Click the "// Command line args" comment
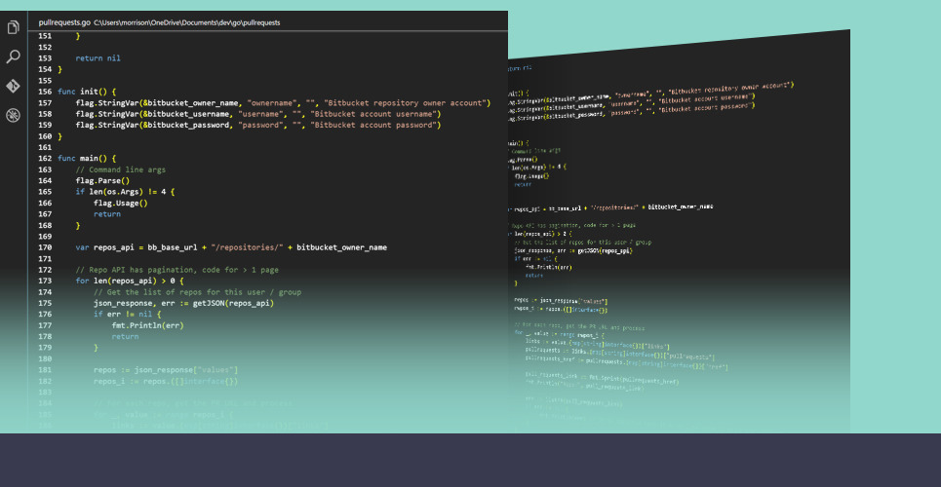 coord(120,169)
